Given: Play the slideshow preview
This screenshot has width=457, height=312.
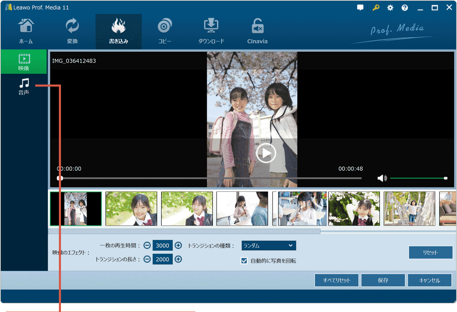Looking at the screenshot, I should [x=266, y=153].
